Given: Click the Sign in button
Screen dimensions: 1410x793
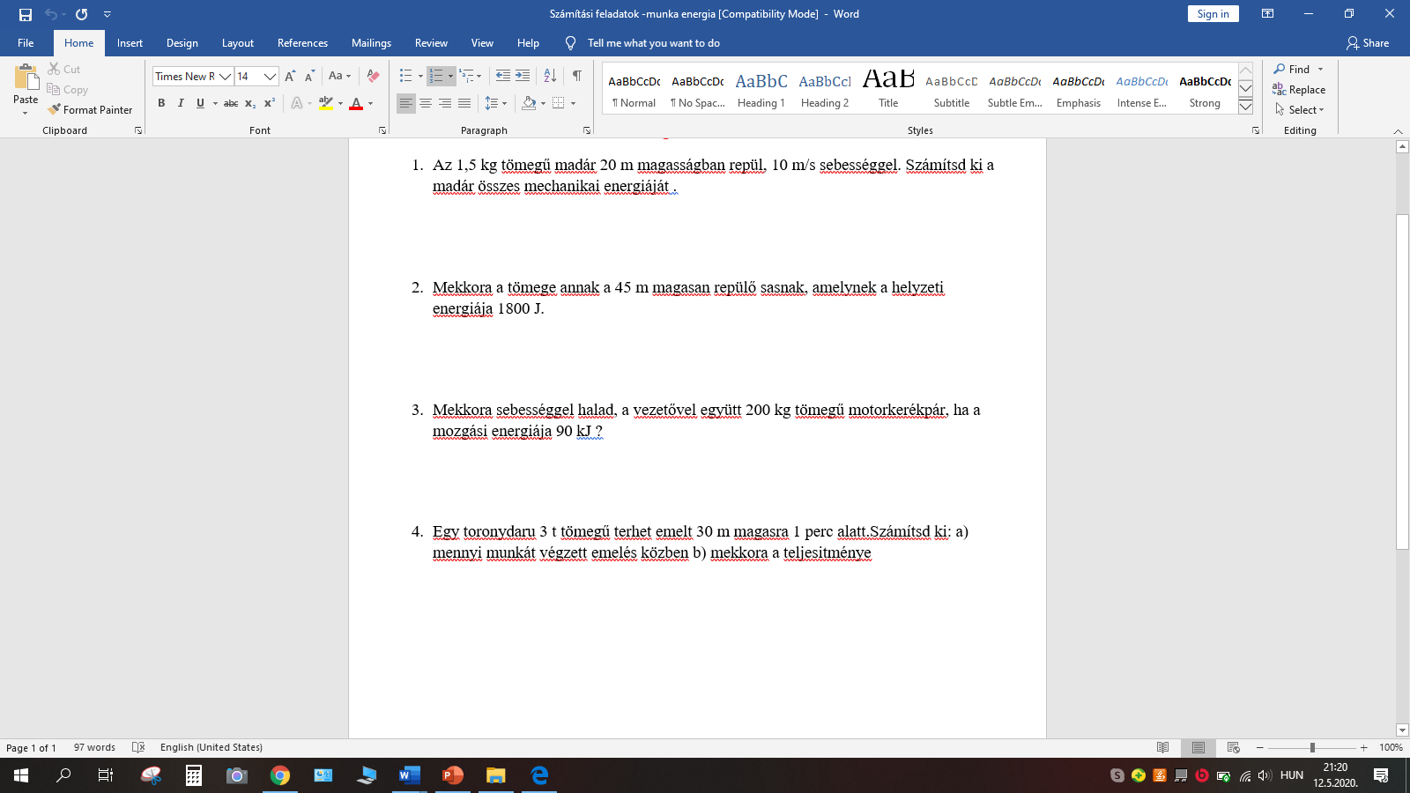Looking at the screenshot, I should click(x=1213, y=14).
